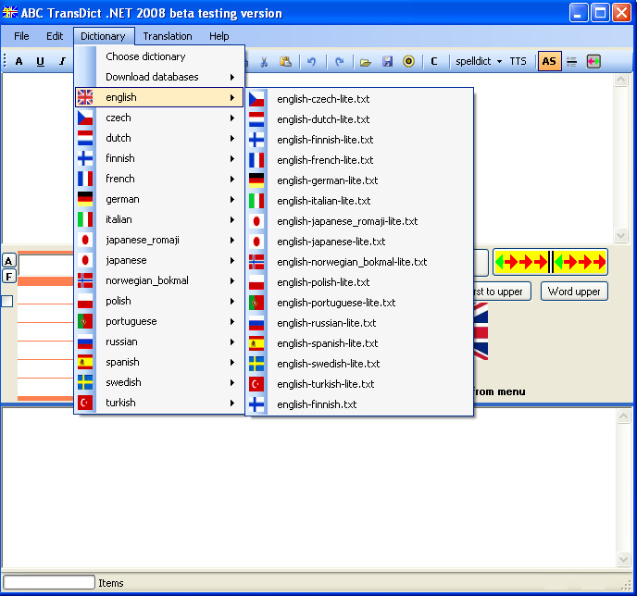This screenshot has width=637, height=596.
Task: Click the small F side button
Action: pos(8,277)
